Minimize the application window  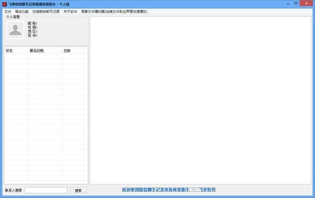pyautogui.click(x=288, y=4)
